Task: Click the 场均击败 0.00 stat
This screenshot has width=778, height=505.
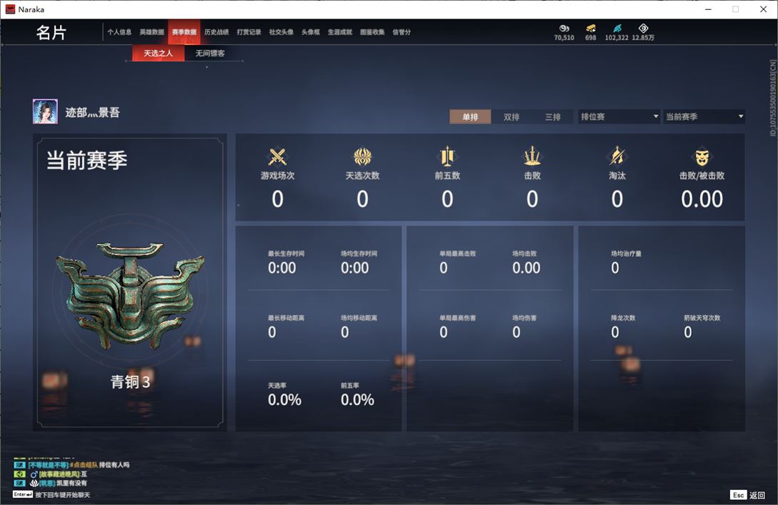Action: click(526, 262)
